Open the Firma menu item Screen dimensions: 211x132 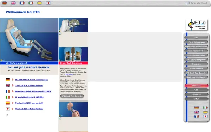coord(196,38)
